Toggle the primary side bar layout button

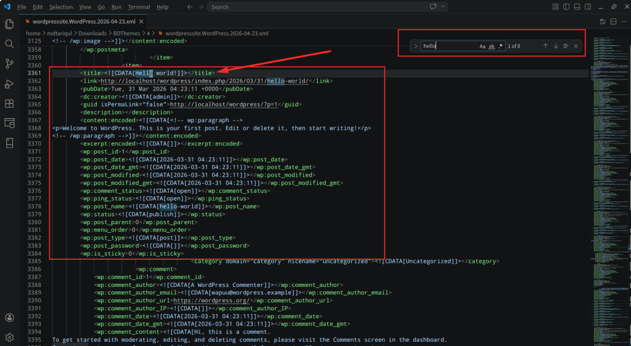[x=566, y=7]
